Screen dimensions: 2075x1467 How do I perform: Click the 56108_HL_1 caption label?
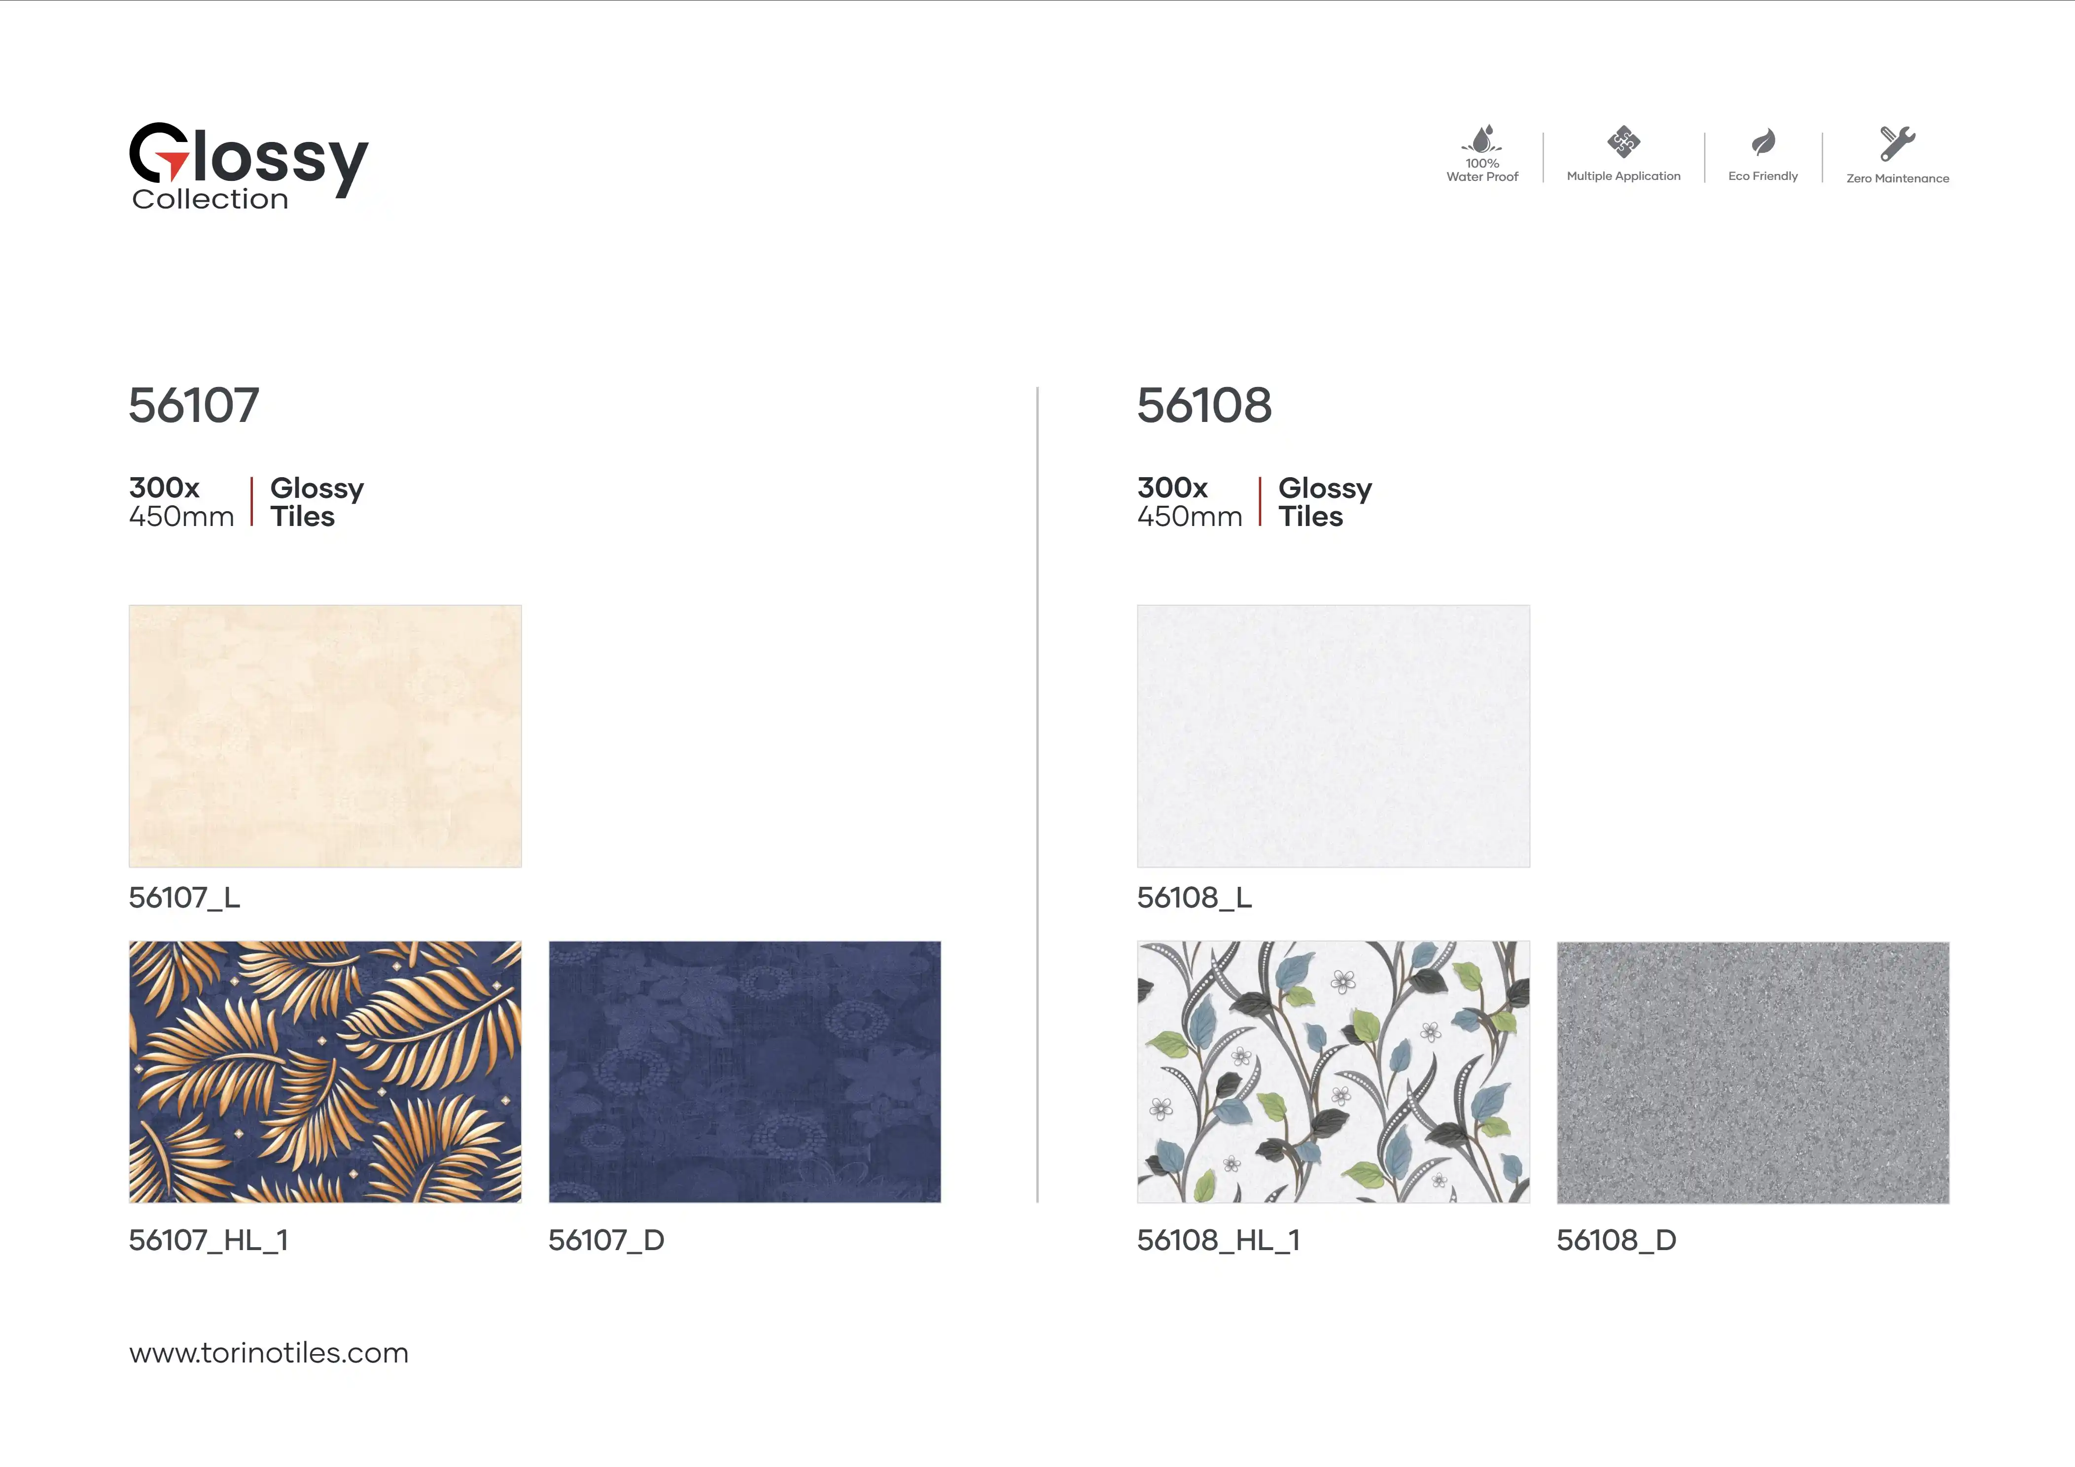click(1218, 1239)
